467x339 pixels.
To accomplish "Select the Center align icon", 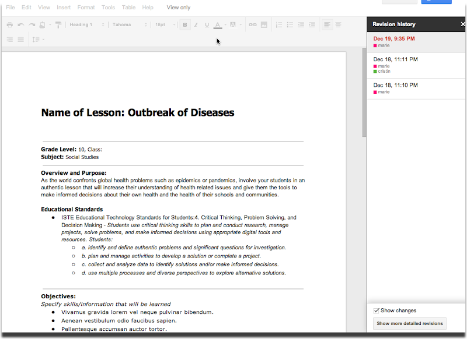I will [338, 24].
